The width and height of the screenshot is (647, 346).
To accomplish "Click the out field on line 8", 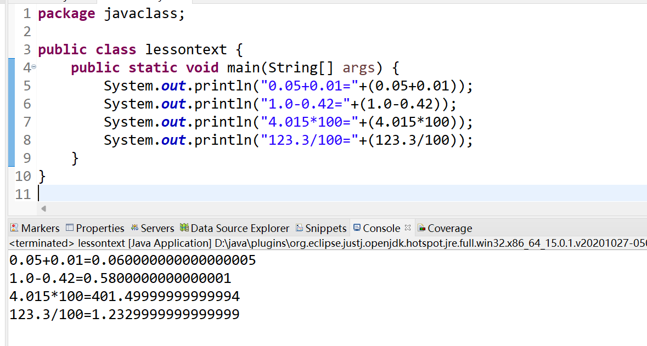I will click(x=173, y=140).
